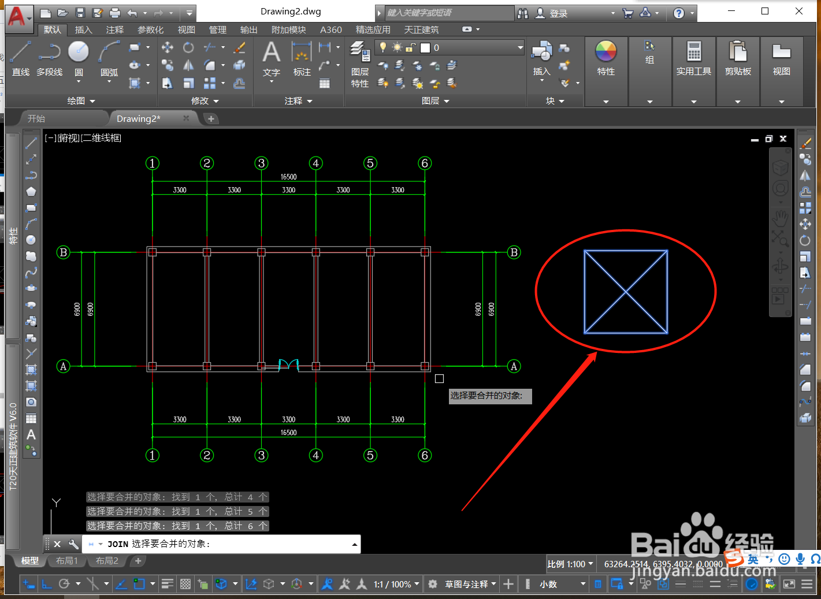Image resolution: width=821 pixels, height=599 pixels.
Task: Open the A360 ribbon tab
Action: [331, 29]
